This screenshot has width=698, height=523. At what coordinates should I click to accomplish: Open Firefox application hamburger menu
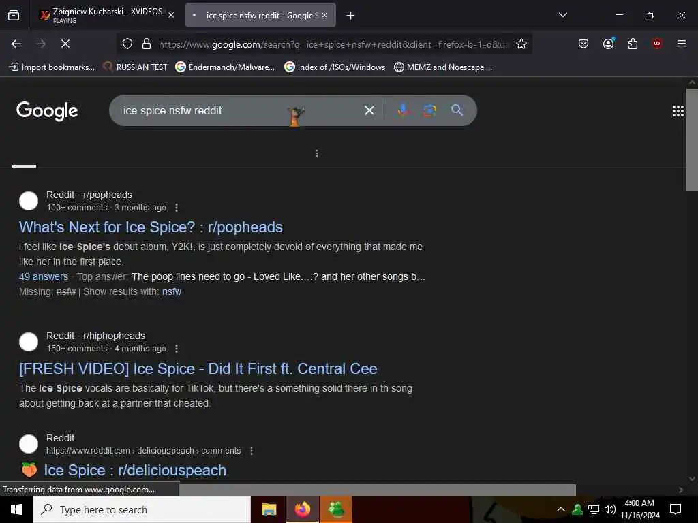click(682, 44)
